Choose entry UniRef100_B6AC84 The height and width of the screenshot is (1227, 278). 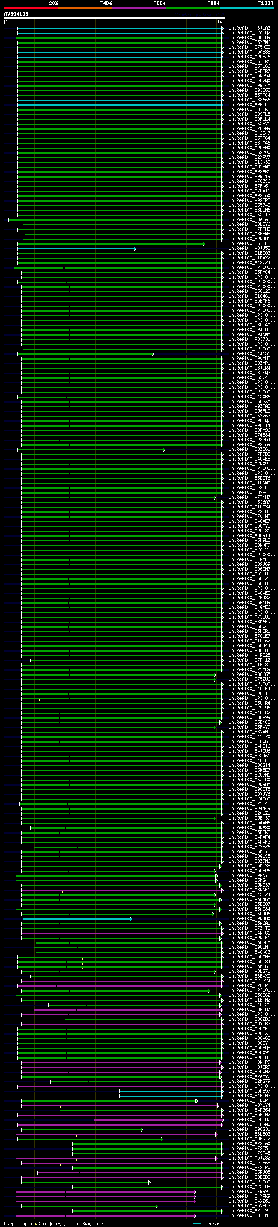coord(249,909)
